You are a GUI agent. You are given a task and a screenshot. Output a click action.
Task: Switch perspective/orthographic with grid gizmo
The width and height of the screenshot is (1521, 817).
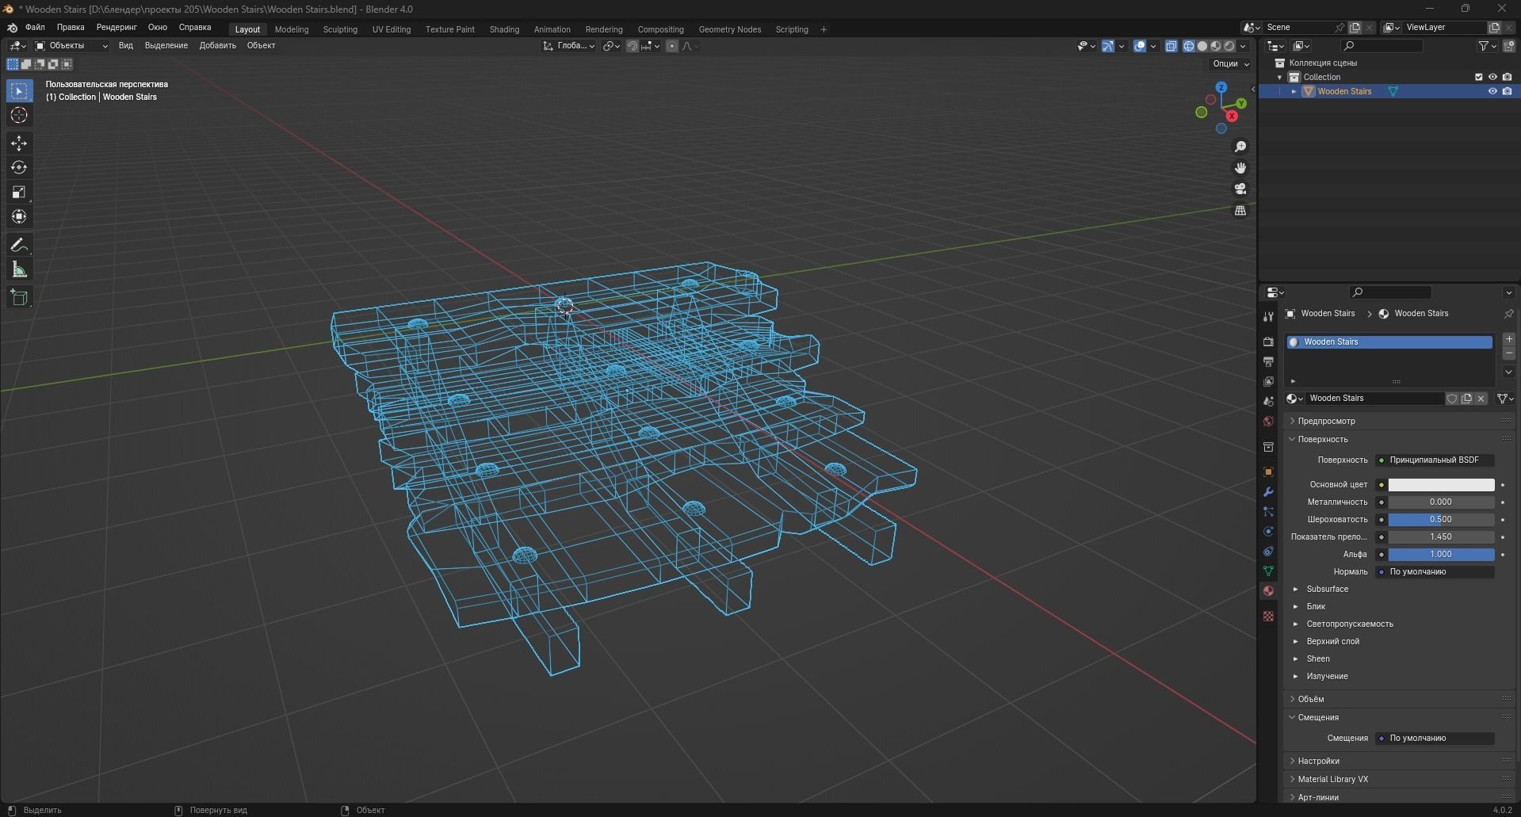(x=1240, y=211)
